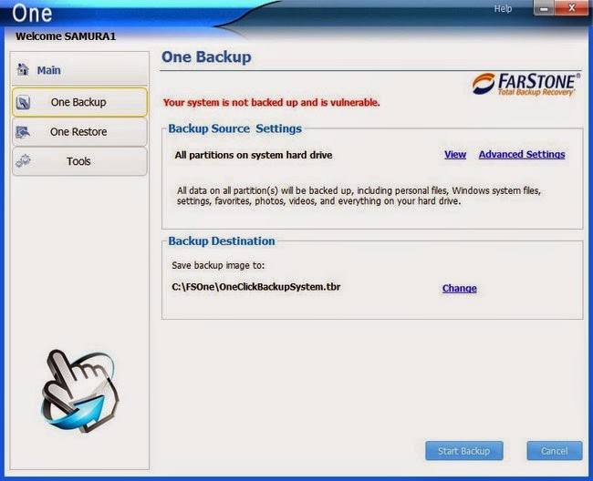Click the Welcome SAMURA1 text

(66, 36)
